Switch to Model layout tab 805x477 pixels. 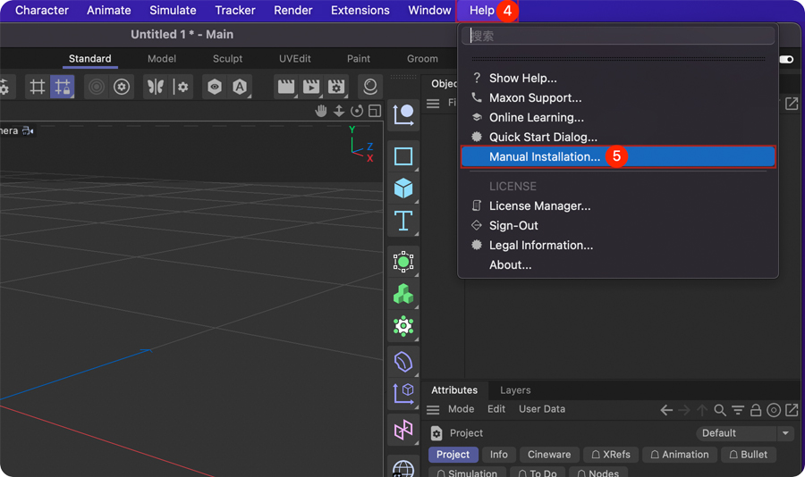coord(162,58)
